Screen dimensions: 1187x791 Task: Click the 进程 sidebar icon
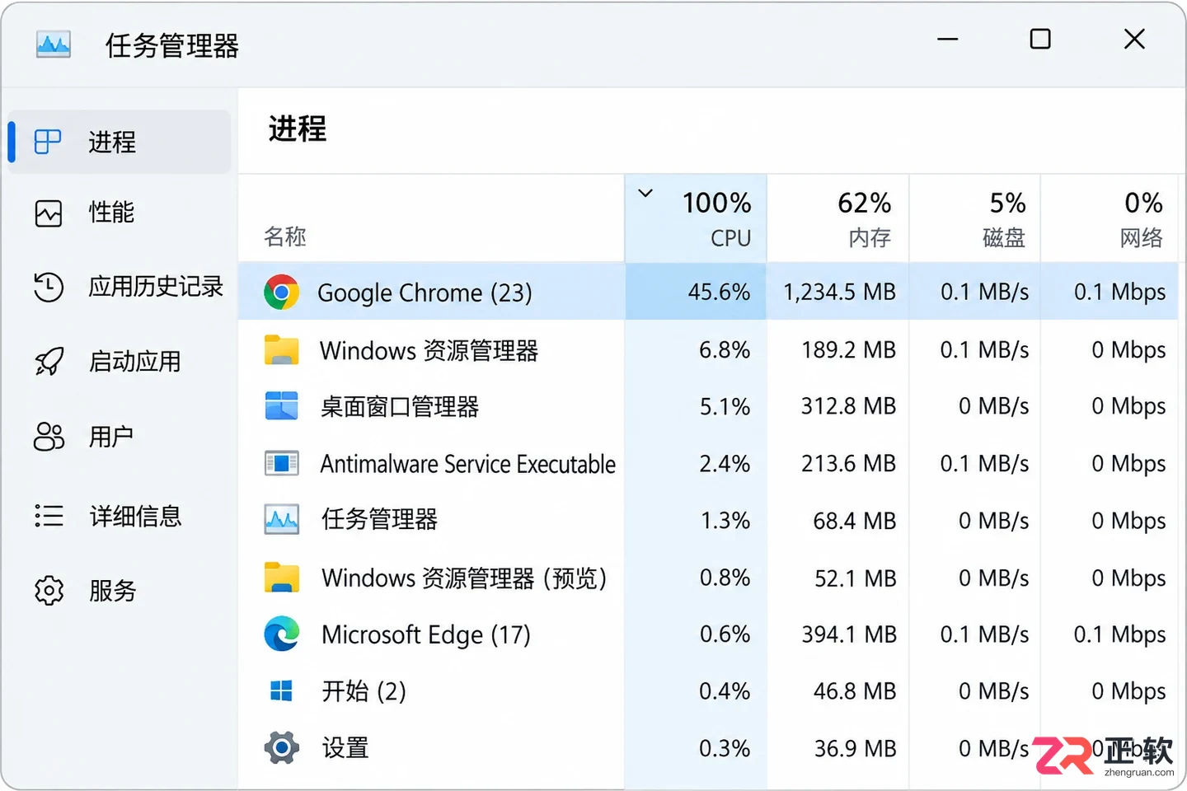[x=48, y=142]
